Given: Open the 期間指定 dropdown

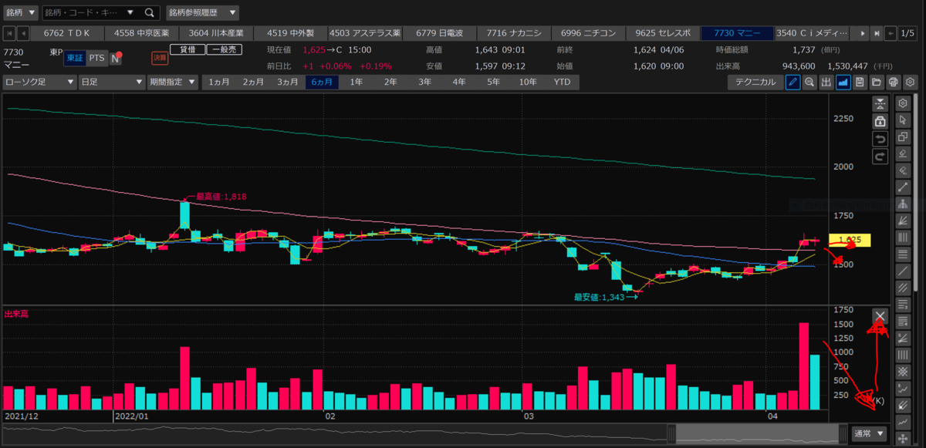Looking at the screenshot, I should point(173,82).
